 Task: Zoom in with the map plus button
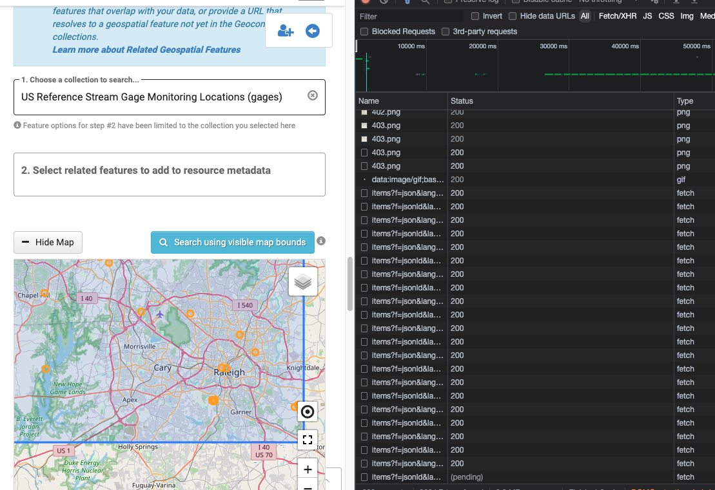[308, 469]
